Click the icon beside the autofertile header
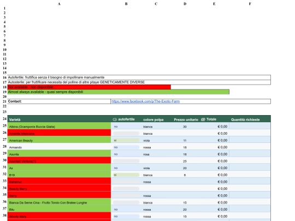 (x=115, y=120)
